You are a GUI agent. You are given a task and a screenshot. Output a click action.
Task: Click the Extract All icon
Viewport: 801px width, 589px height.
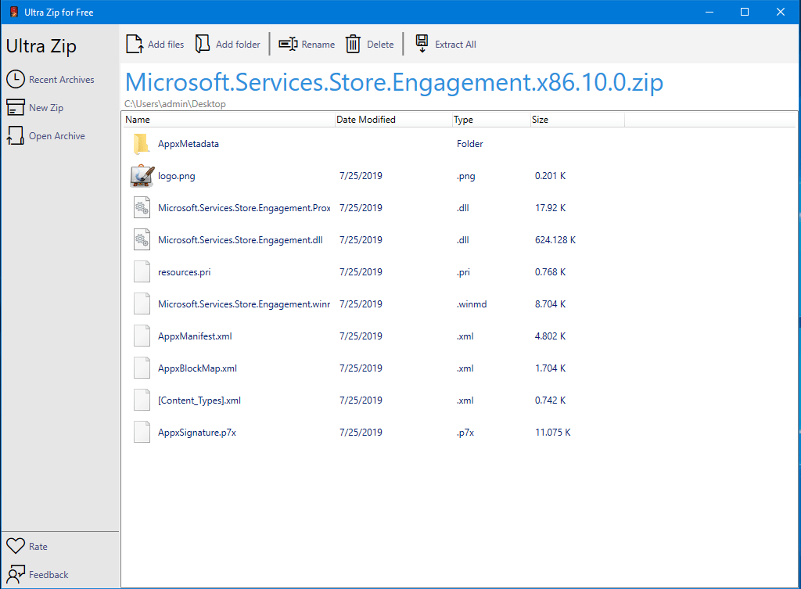(x=422, y=44)
